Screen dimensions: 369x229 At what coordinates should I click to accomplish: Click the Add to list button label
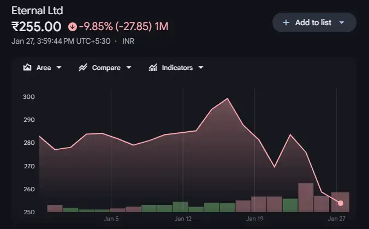coord(313,22)
